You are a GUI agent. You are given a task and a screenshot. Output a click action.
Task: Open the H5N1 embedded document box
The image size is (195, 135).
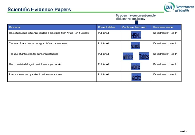(136, 35)
